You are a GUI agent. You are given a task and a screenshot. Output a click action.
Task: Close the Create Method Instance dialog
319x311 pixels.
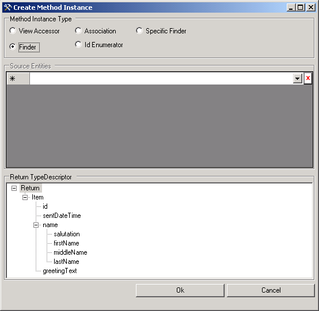pos(311,7)
